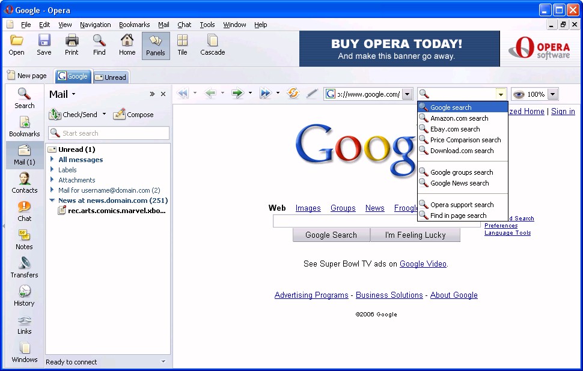
Task: Collapse News at news.domain.com node
Action: pos(52,200)
